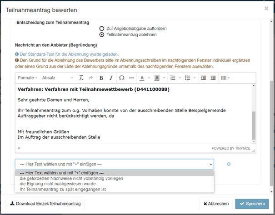Choose 'die Eignung nicht nachgewiesen wurde' option
Viewport: 275px width, 215px height.
[57, 184]
